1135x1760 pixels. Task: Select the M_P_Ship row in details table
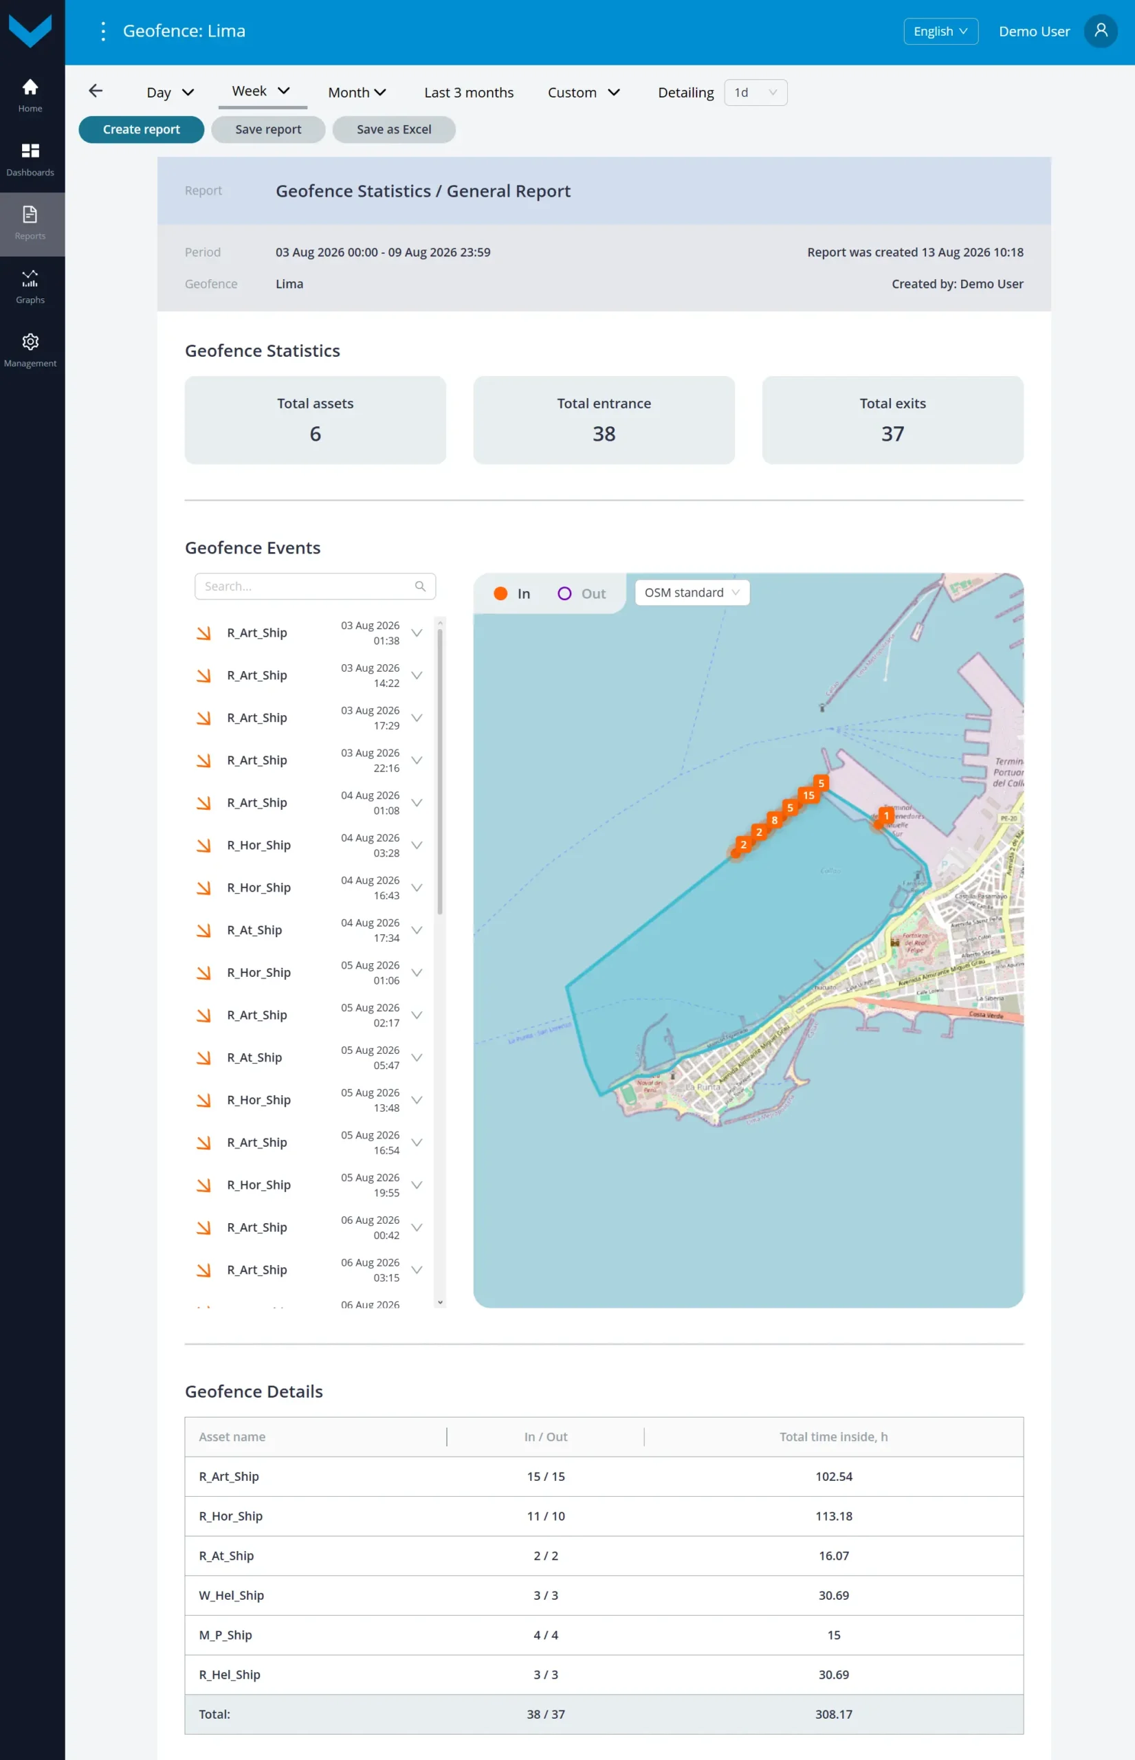(x=604, y=1635)
